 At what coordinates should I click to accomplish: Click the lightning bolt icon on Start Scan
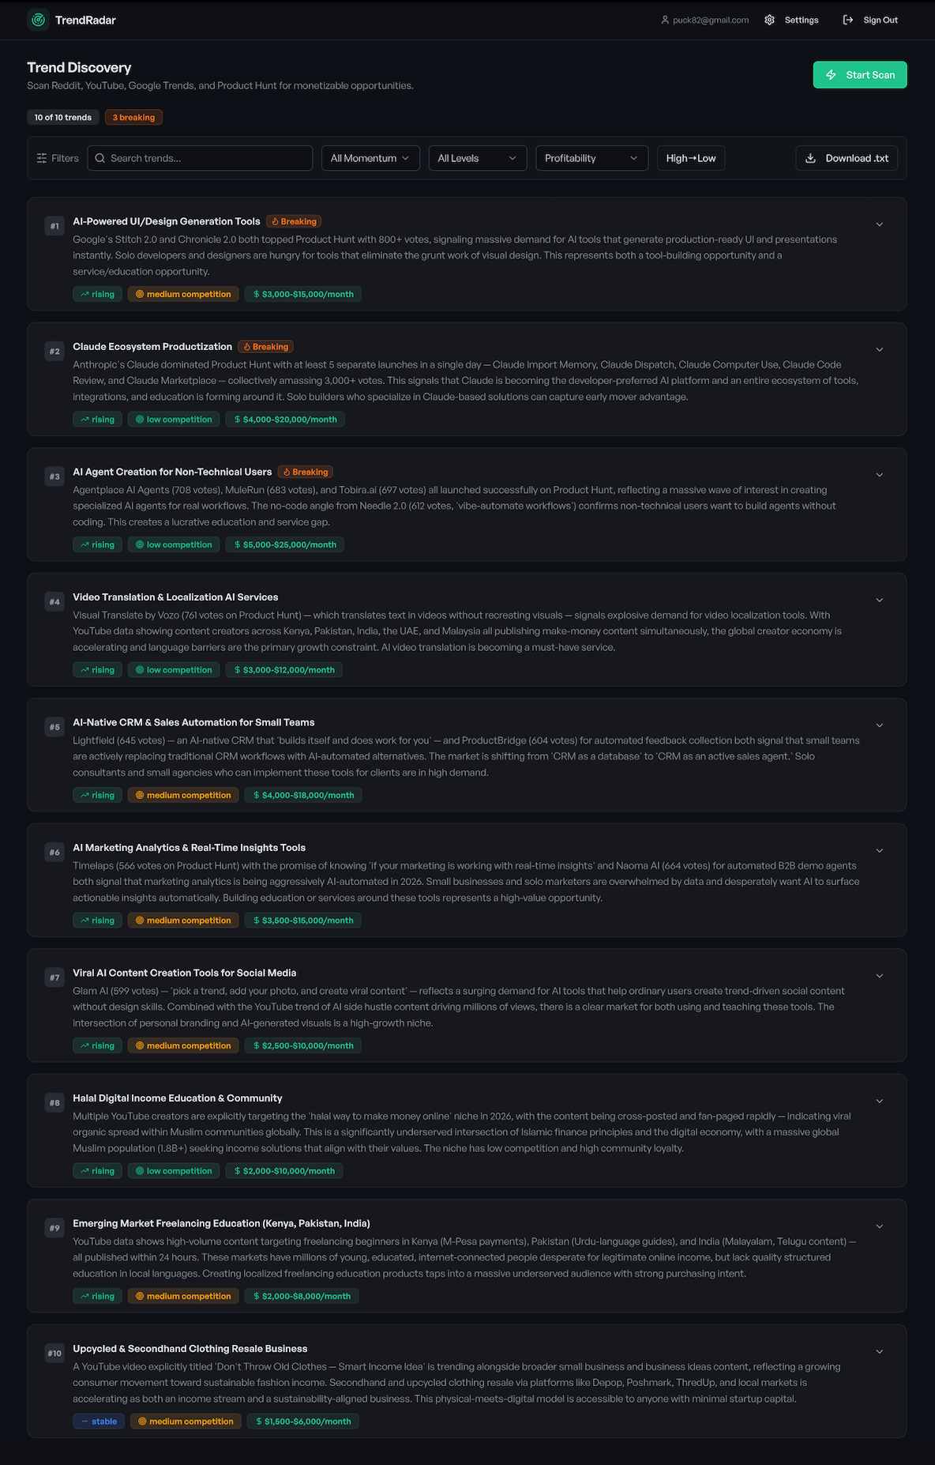(x=831, y=75)
